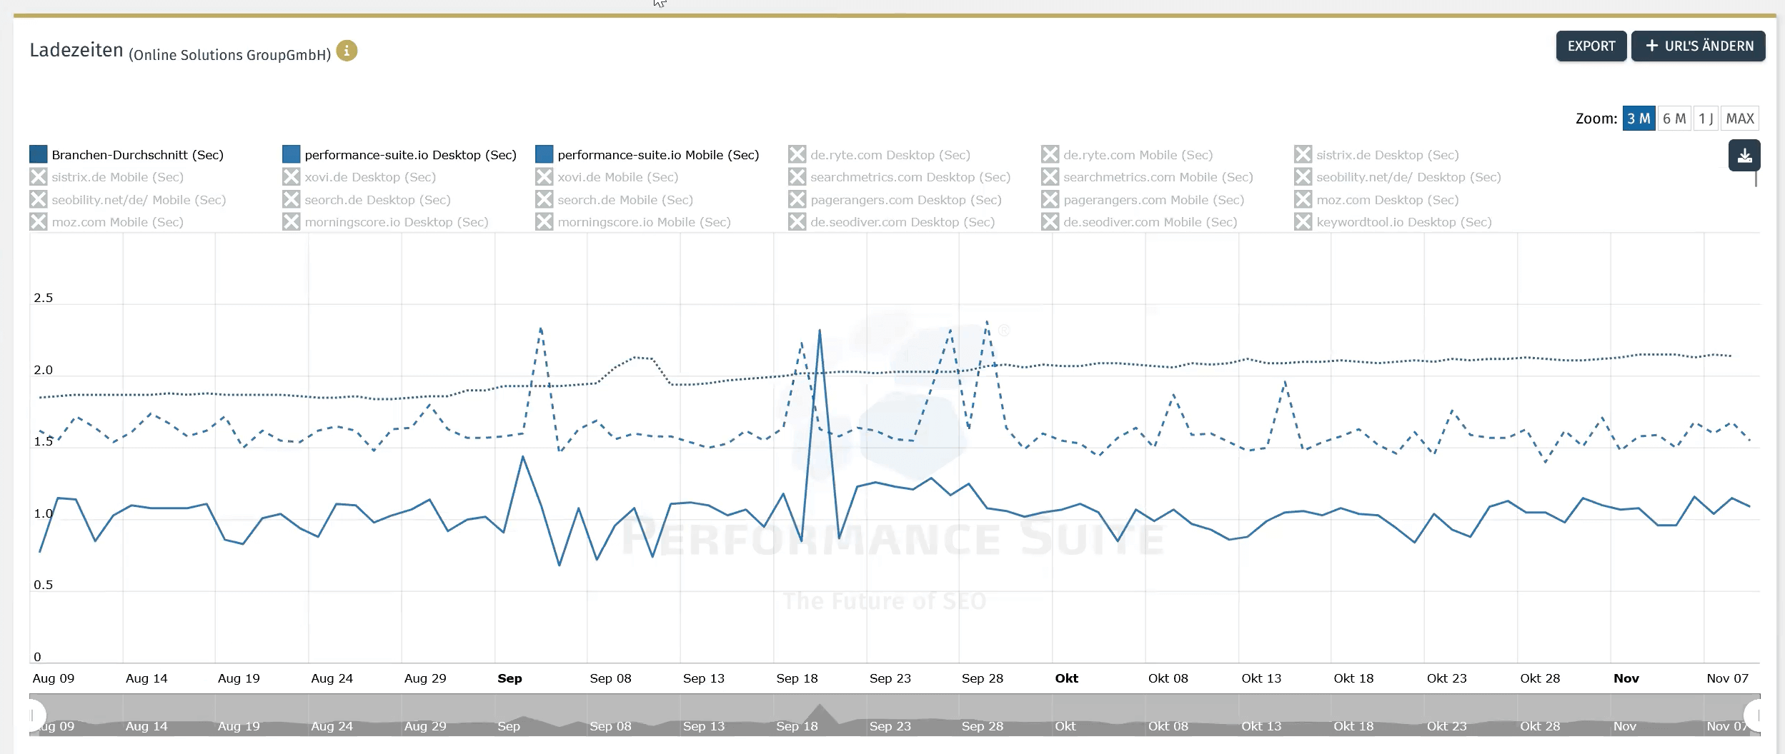Select the MAX zoom range

[1740, 119]
